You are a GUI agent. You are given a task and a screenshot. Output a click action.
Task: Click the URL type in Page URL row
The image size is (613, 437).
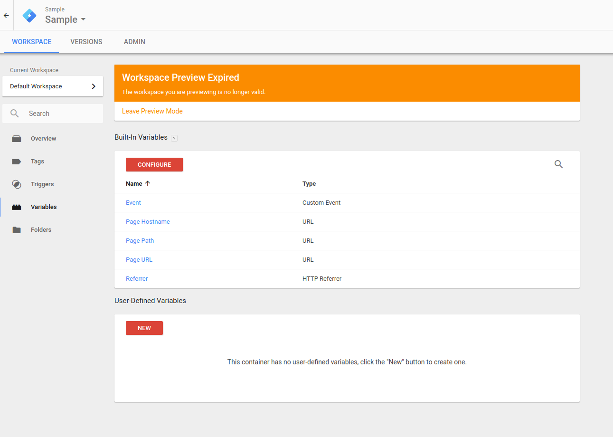(x=308, y=260)
